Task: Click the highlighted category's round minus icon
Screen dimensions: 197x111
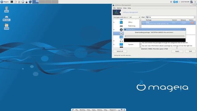Action: tap(121, 33)
